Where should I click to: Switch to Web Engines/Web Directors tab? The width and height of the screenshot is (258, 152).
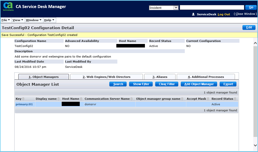(106, 77)
